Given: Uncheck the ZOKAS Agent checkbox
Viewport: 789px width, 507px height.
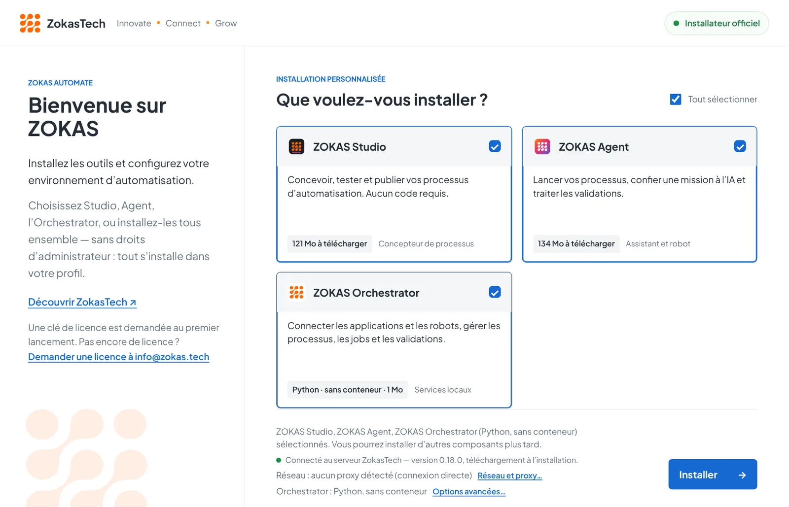Looking at the screenshot, I should point(740,146).
